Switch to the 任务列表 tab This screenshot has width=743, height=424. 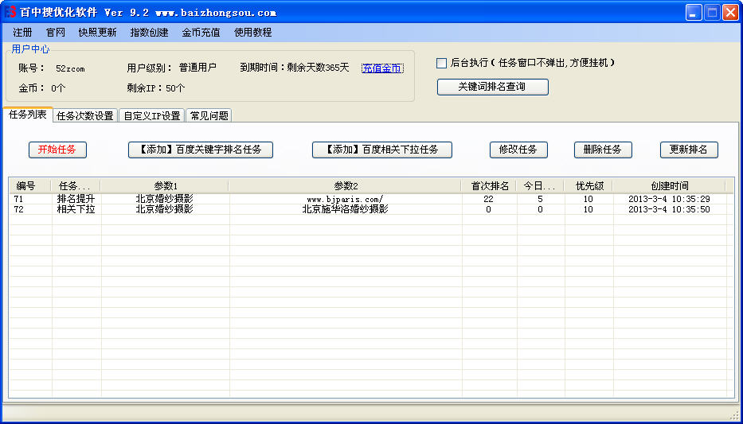(28, 115)
